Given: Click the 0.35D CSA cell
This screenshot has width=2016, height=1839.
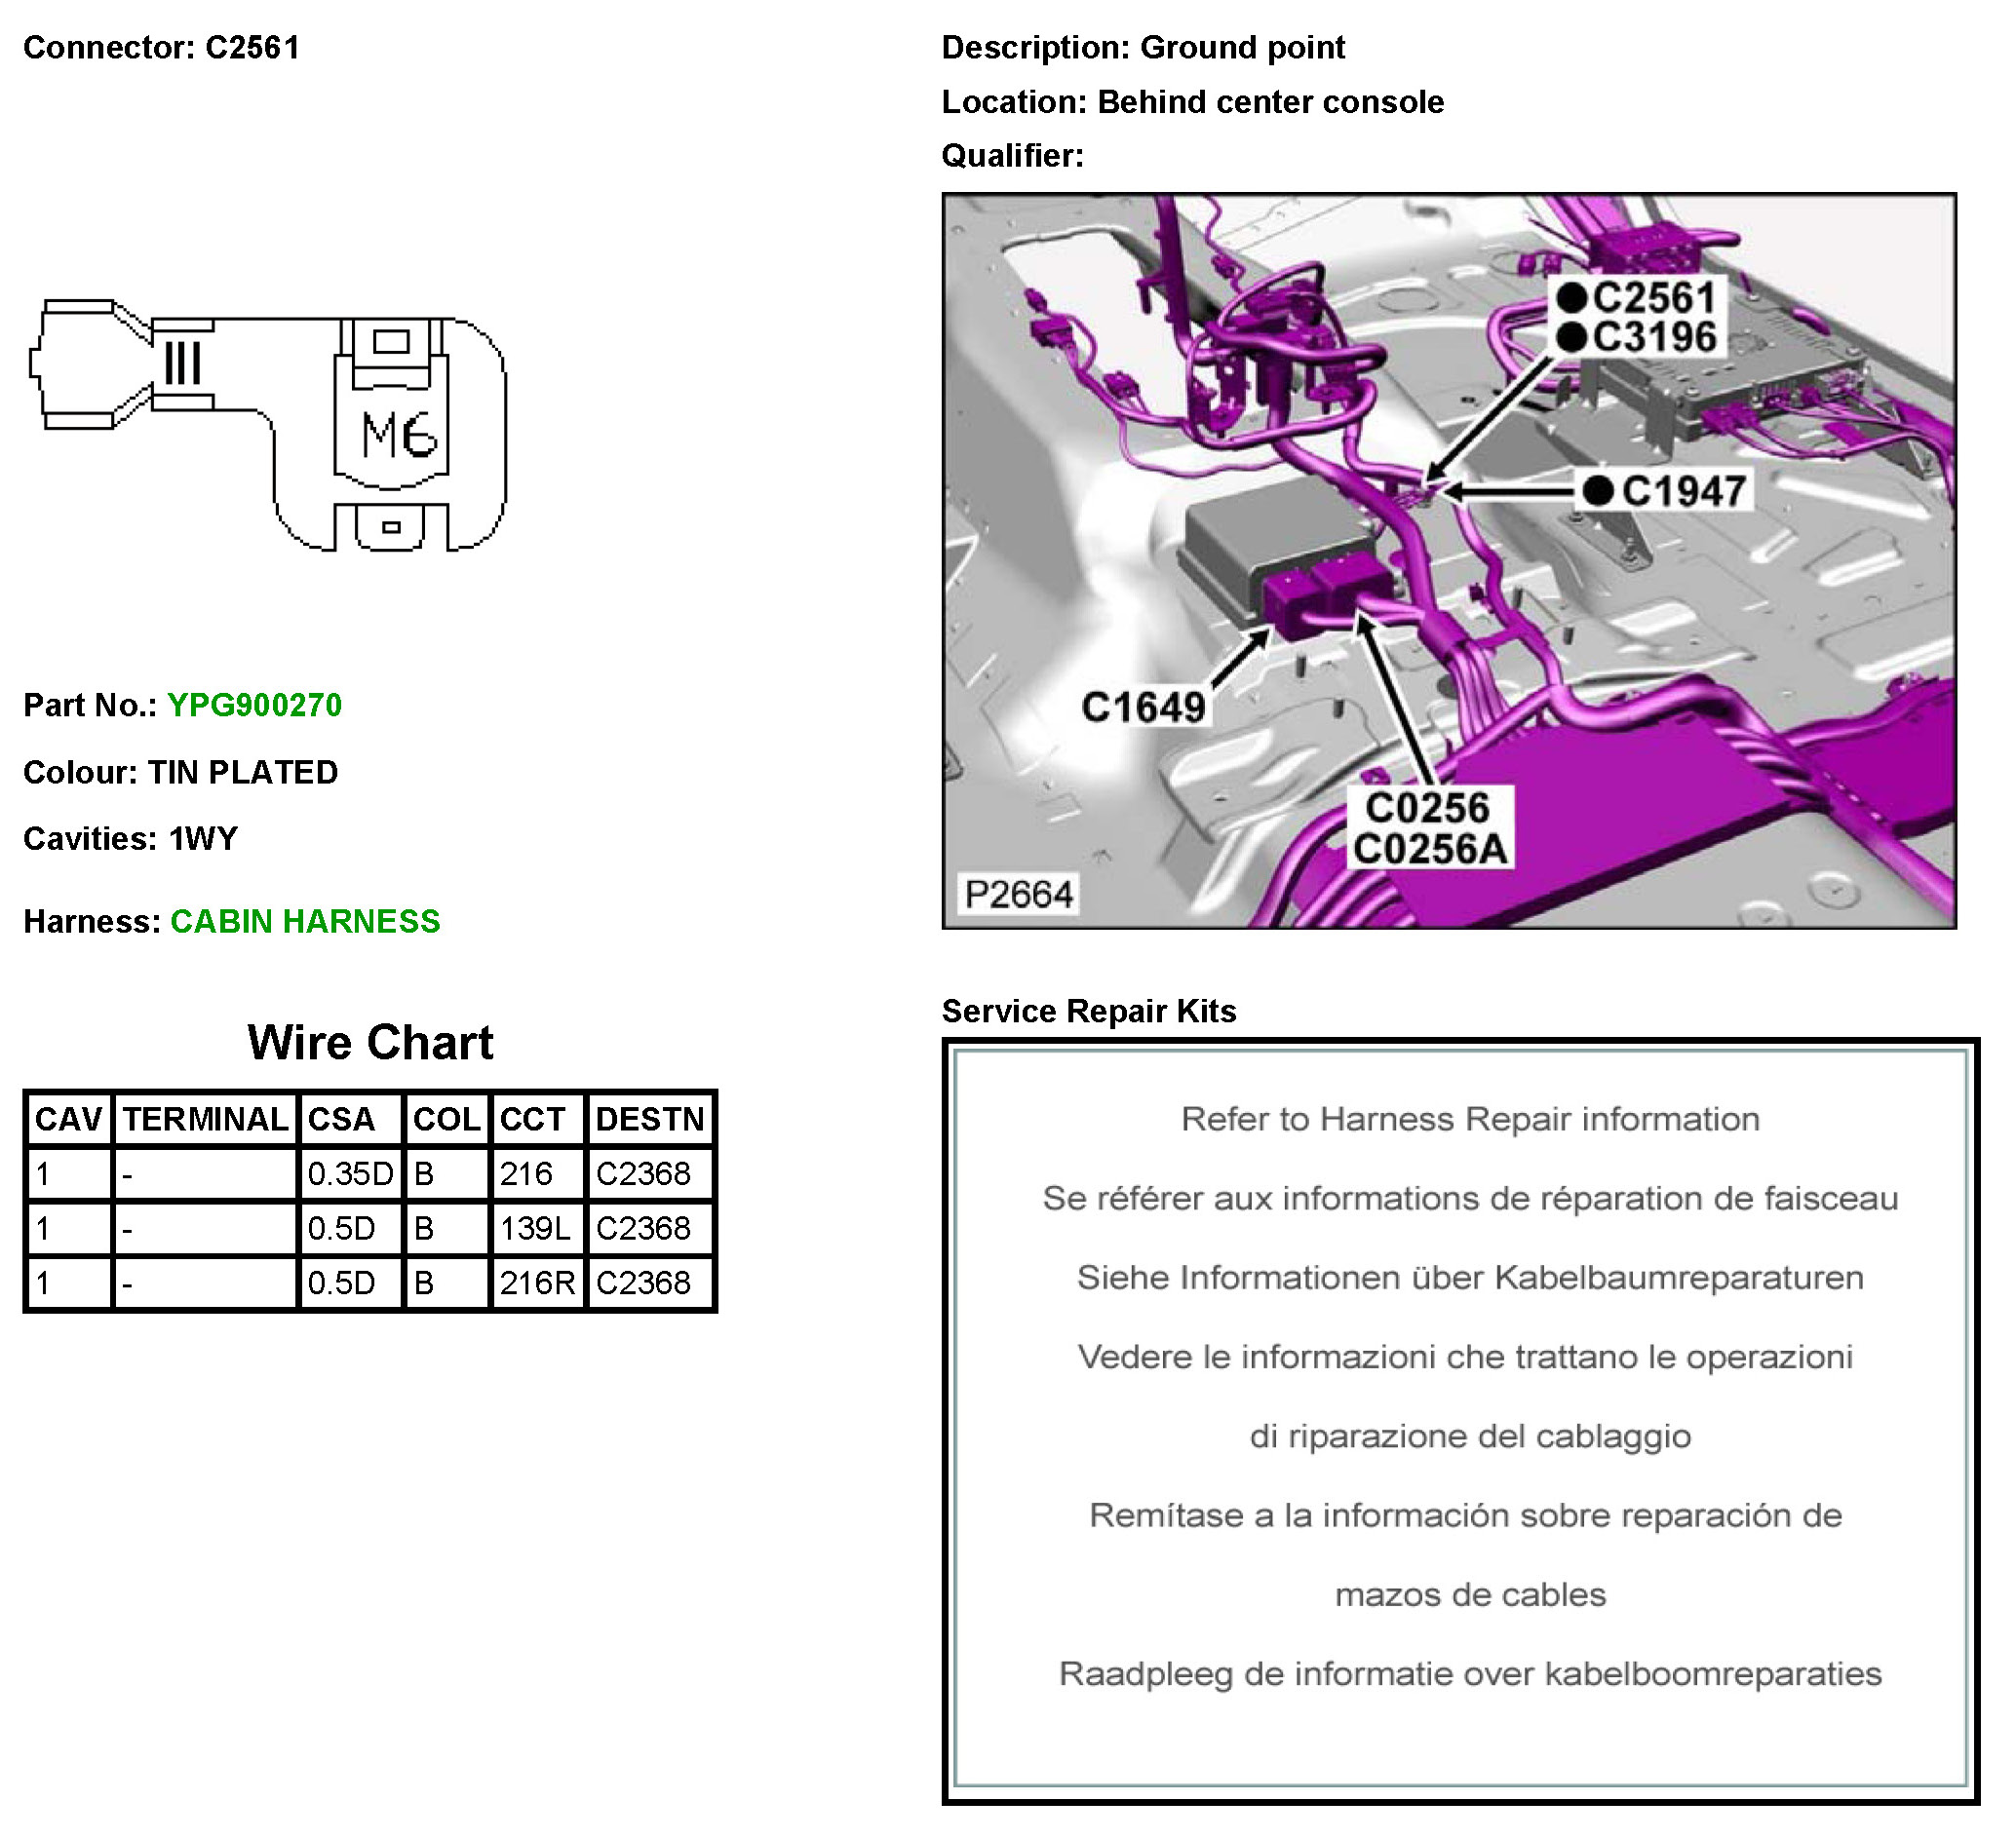Looking at the screenshot, I should (x=350, y=1173).
